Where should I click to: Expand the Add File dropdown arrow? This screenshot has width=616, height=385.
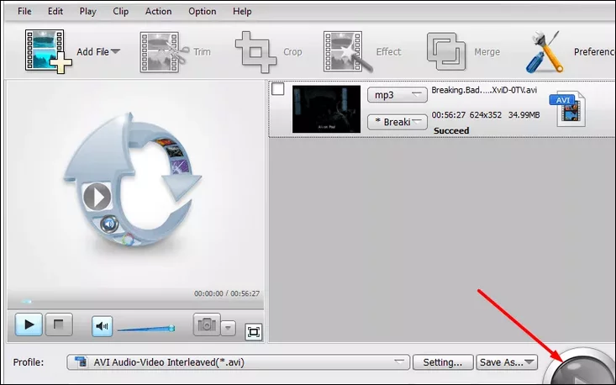(115, 52)
